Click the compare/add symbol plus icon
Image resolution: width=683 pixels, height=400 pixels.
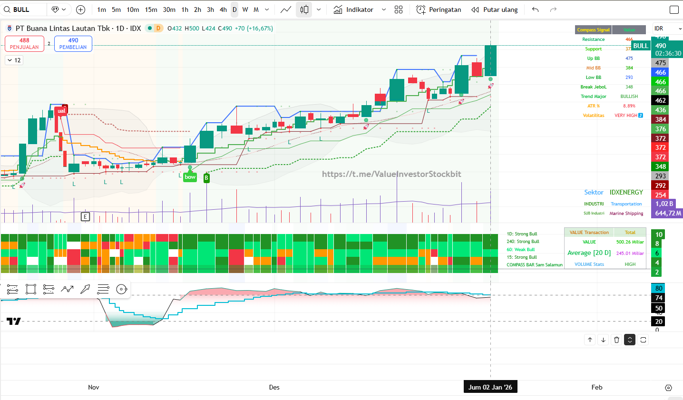tap(81, 10)
